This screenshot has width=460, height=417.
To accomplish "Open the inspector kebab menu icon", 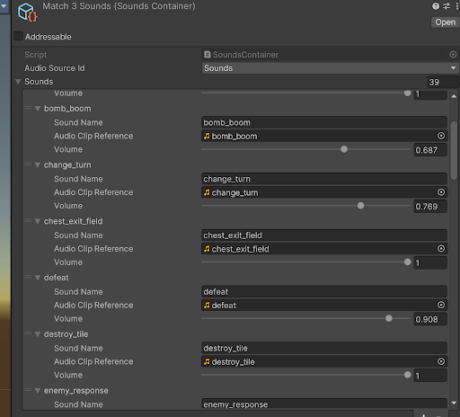I will coord(457,6).
